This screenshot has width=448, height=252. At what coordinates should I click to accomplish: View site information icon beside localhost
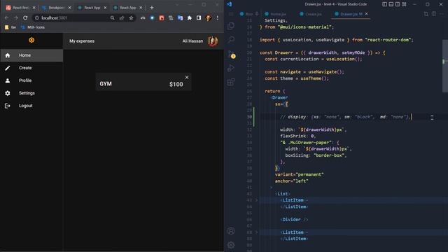tap(36, 17)
